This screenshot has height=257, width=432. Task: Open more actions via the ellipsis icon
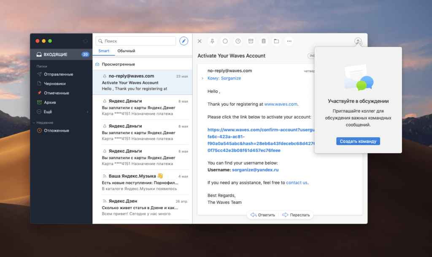point(289,41)
